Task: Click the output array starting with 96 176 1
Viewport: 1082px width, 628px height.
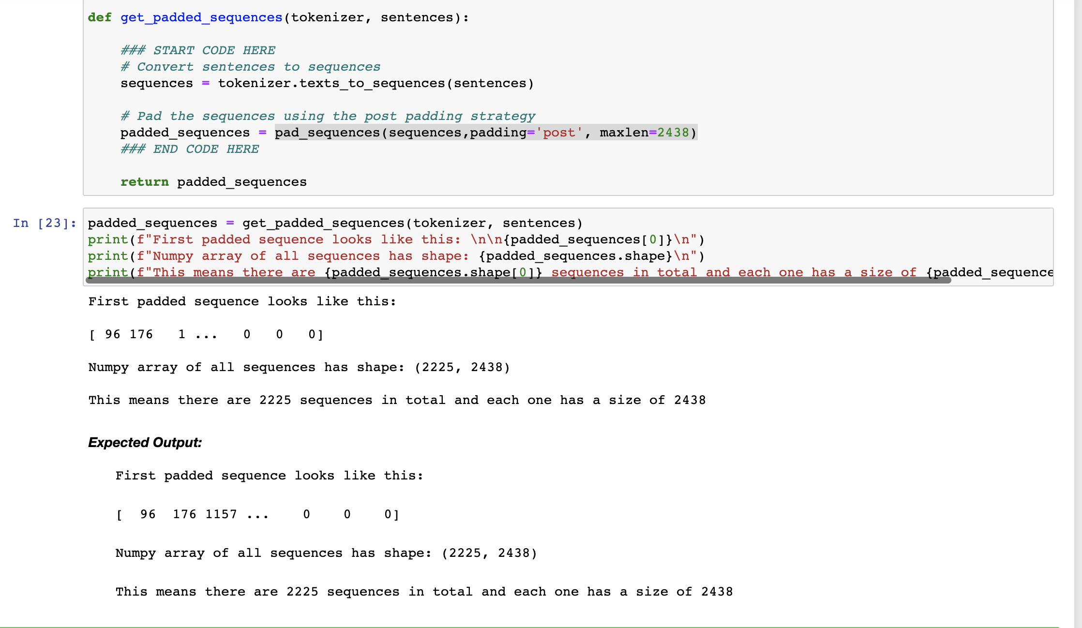Action: pos(206,334)
